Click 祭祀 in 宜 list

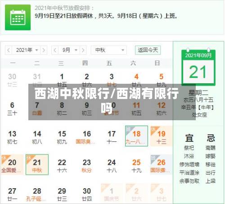[x=189, y=148]
